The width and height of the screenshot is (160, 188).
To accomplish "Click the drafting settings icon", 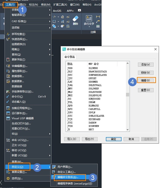I will pos(8,172).
